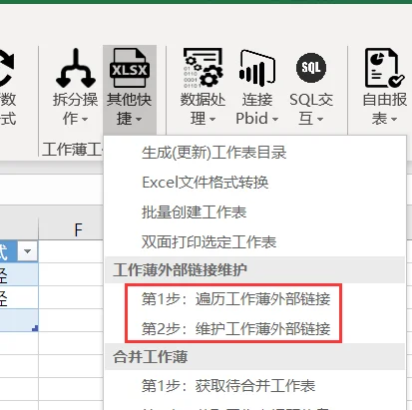Screen dimensions: 412x410
Task: Choose 批量创建工作表 from the menu
Action: click(255, 211)
